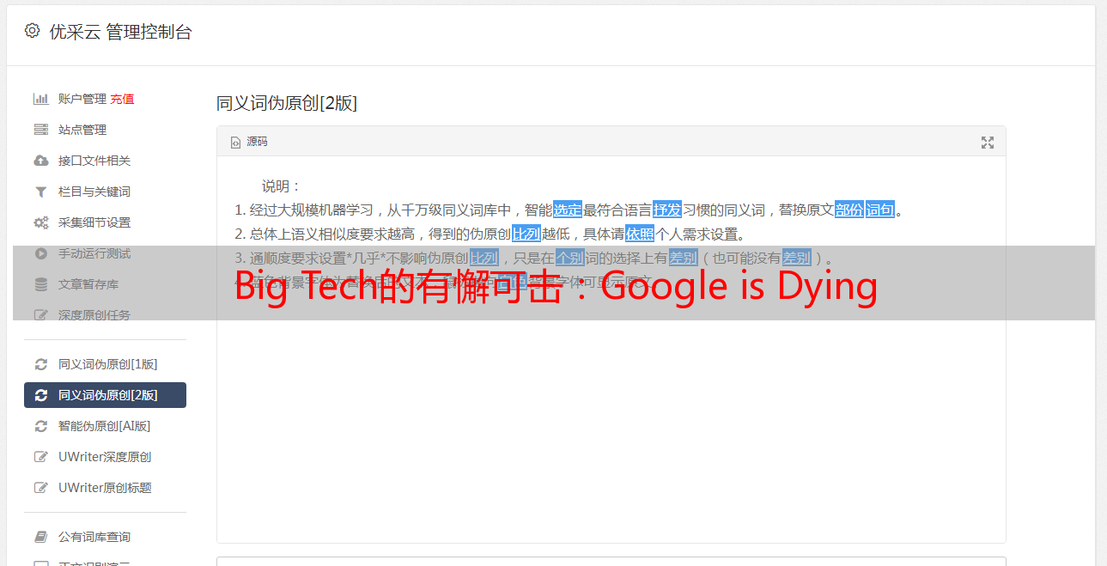Open 账户管理 in the sidebar
Screen dimensions: 1107x566
coord(82,99)
